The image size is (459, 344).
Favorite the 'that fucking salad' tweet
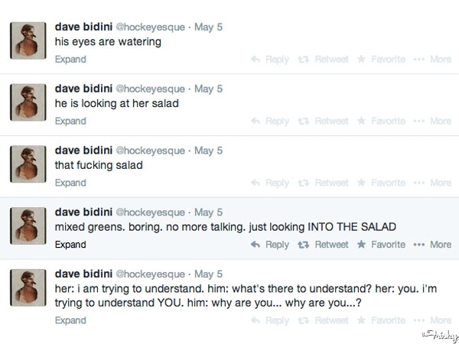pyautogui.click(x=381, y=183)
